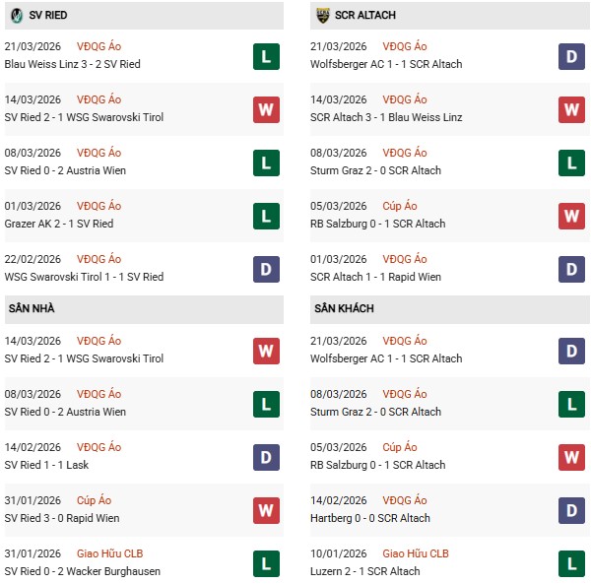
Task: Click the SV Ried club logo
Action: pyautogui.click(x=17, y=16)
